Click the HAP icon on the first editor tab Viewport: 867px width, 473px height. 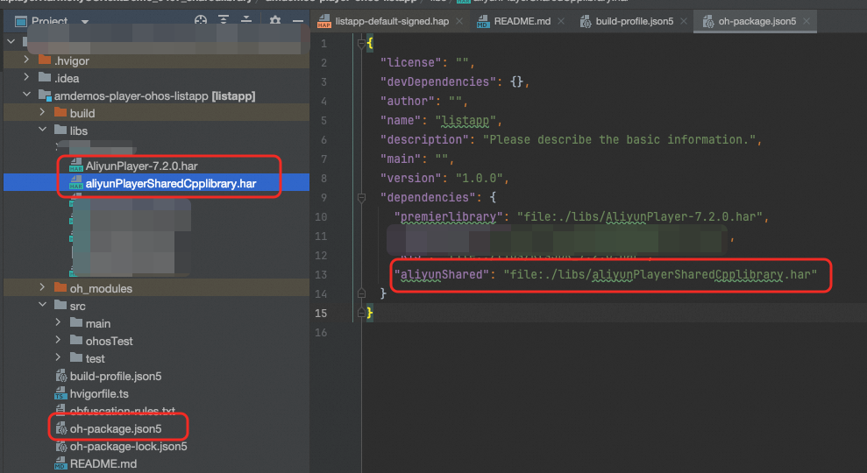pos(324,21)
